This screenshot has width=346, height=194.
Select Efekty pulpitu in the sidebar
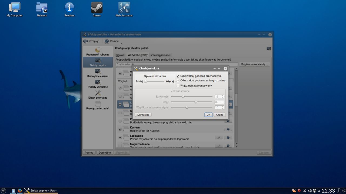pyautogui.click(x=98, y=62)
